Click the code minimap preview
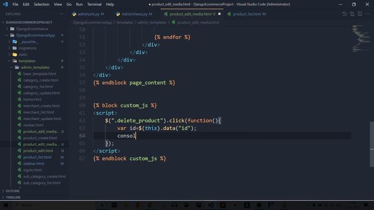Image resolution: width=374 pixels, height=210 pixels. coord(361,38)
